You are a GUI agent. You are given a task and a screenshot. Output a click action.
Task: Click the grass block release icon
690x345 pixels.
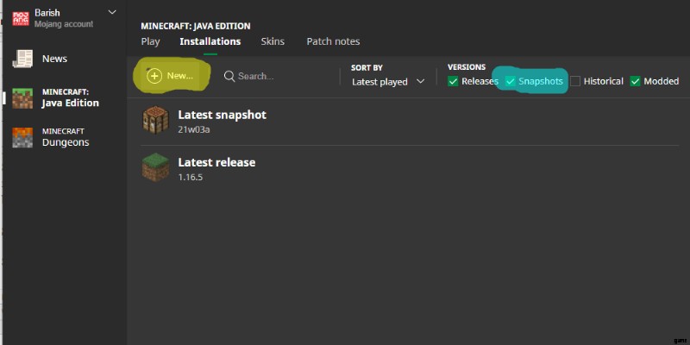pyautogui.click(x=156, y=169)
